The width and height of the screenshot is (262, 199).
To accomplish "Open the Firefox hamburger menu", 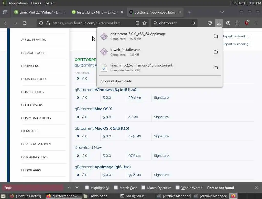I will tap(256, 23).
